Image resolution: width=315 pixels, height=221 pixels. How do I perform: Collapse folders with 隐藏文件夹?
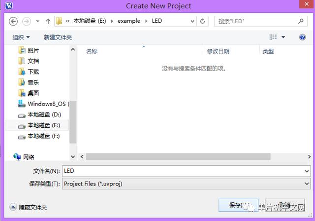(28, 207)
